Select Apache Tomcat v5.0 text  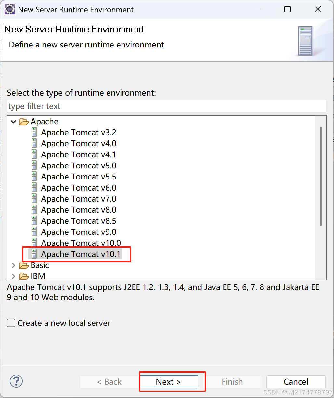pyautogui.click(x=79, y=166)
